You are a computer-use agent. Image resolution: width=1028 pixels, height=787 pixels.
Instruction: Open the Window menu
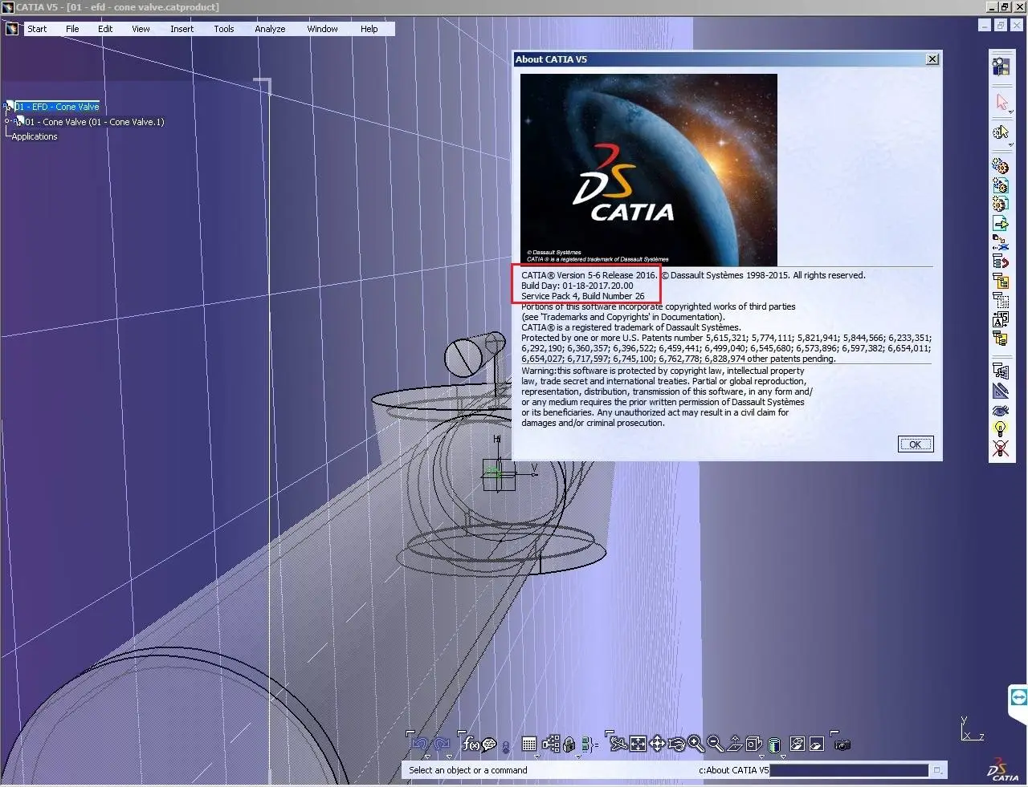pyautogui.click(x=322, y=29)
